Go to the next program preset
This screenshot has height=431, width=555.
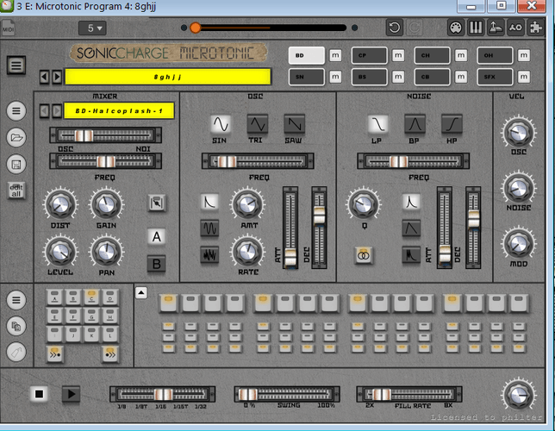(57, 77)
